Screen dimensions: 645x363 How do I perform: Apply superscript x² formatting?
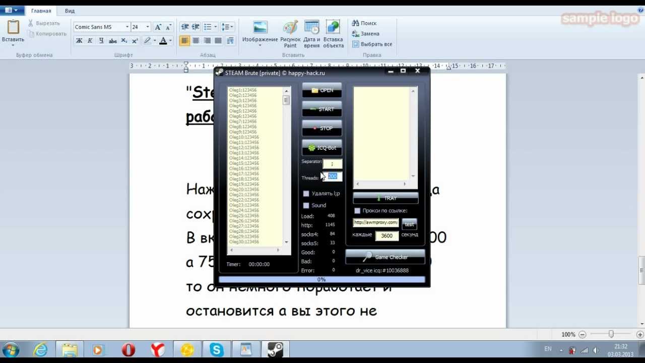[135, 41]
